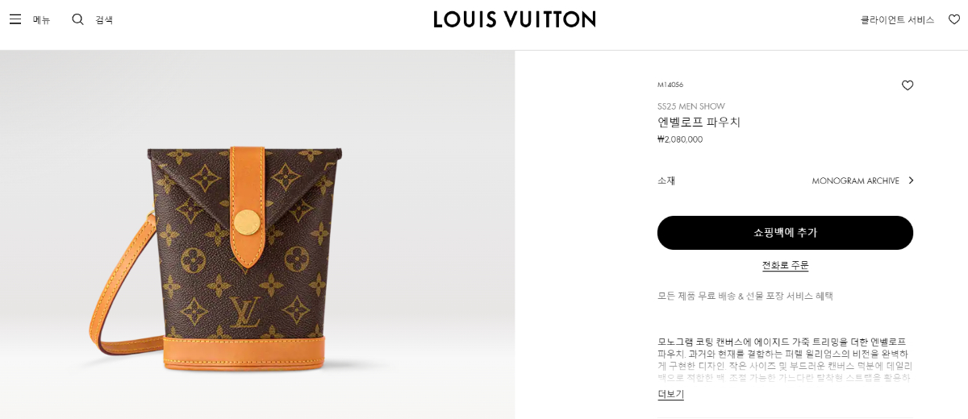This screenshot has height=419, width=968.
Task: Click the free shipping and gift wrap text
Action: (745, 296)
